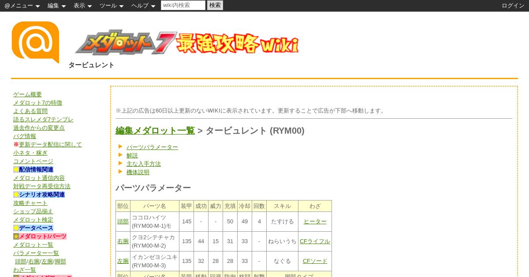The height and width of the screenshot is (277, 529).
Task: Open 語るスレメダ7テンプレ sidebar link
Action: (43, 120)
